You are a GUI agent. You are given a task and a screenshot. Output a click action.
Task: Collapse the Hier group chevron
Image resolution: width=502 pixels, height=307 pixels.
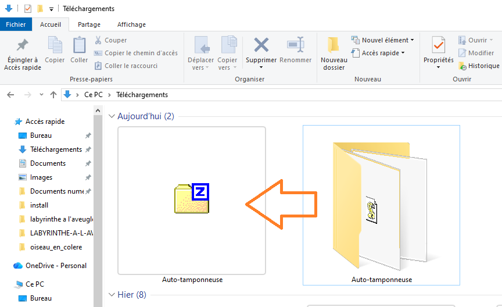click(112, 294)
